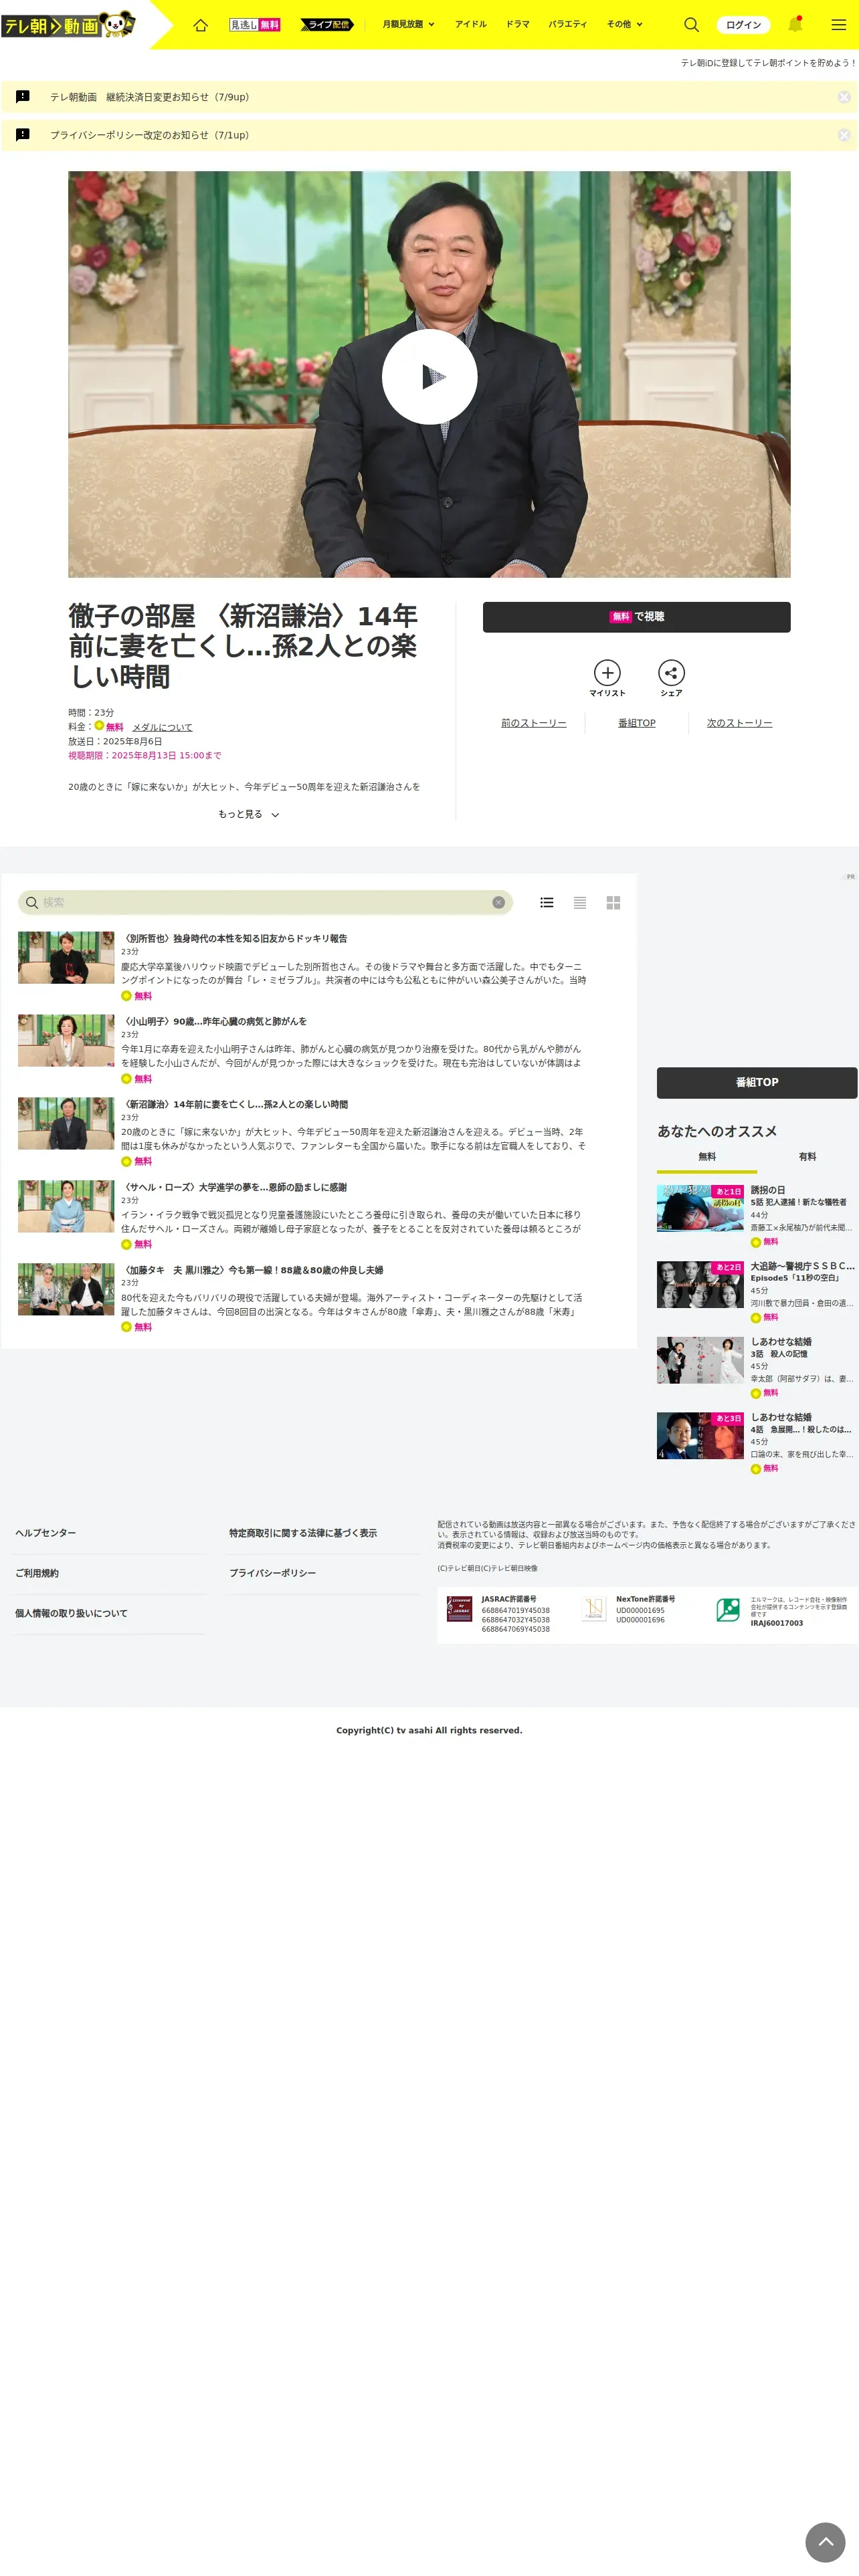Open the プライバシーポリシー footer link
The image size is (859, 2576).
click(272, 1573)
